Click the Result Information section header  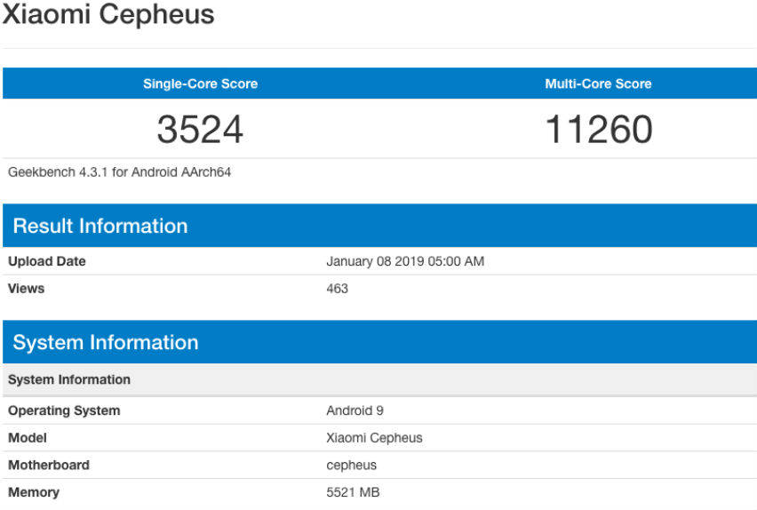coord(379,226)
